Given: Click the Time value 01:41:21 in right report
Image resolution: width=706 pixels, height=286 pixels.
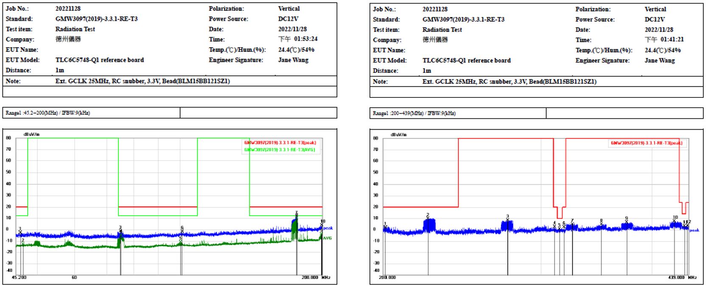Looking at the screenshot, I should point(664,39).
